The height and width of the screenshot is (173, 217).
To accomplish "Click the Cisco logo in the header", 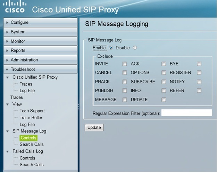I will 15,7.
